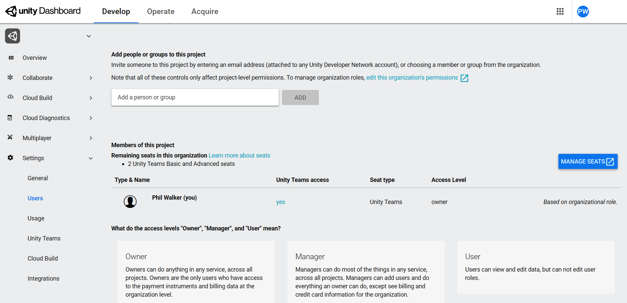The width and height of the screenshot is (627, 303).
Task: Collapse the Settings submenu chevron
Action: (x=91, y=159)
